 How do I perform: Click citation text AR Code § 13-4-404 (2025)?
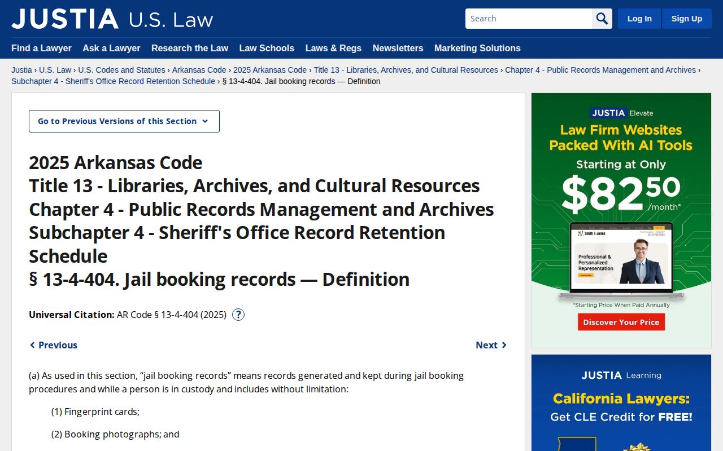172,315
